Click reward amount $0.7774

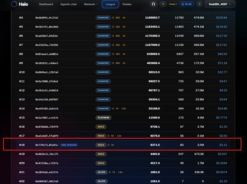click(x=222, y=117)
